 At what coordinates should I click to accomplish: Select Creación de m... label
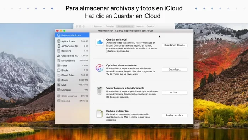click(70, 56)
